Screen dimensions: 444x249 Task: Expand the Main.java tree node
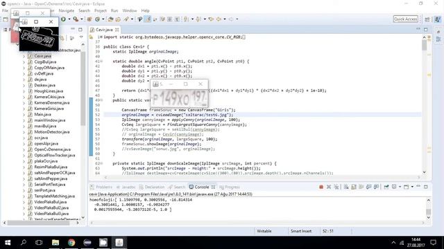(24, 115)
